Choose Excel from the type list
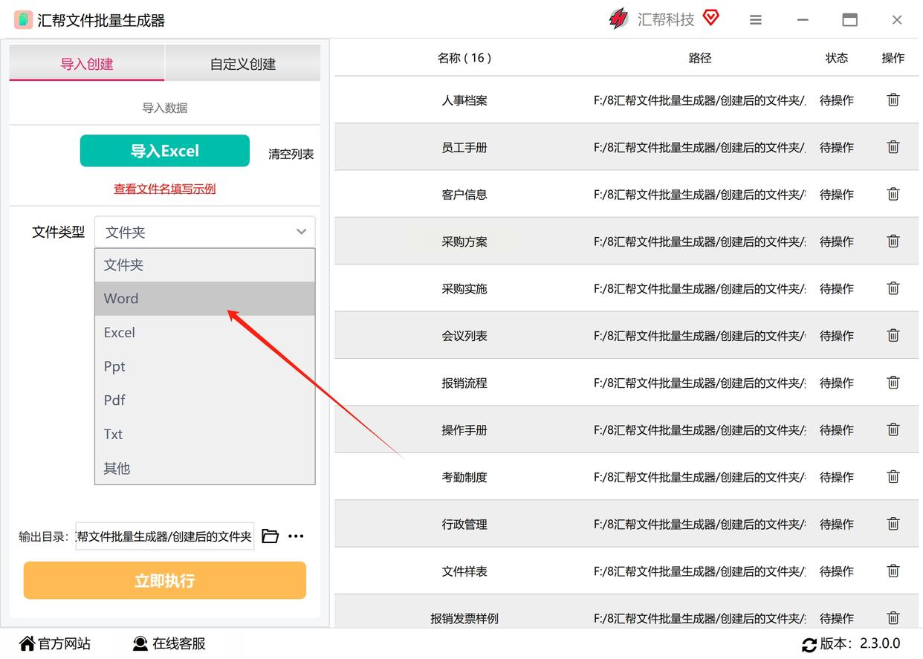This screenshot has width=923, height=659. click(x=205, y=333)
